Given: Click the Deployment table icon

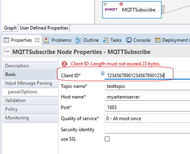Looking at the screenshot, I should click(158, 40).
